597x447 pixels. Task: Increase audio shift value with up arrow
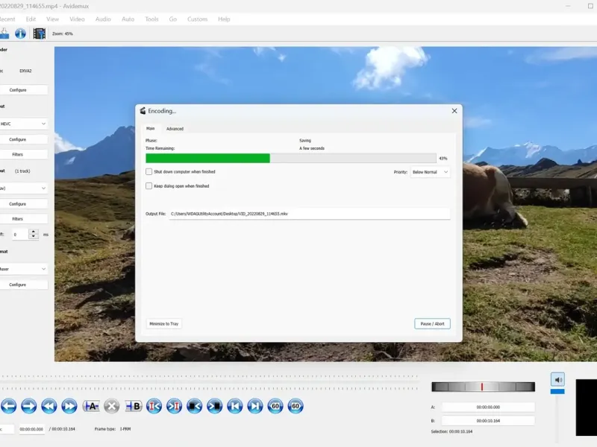34,232
